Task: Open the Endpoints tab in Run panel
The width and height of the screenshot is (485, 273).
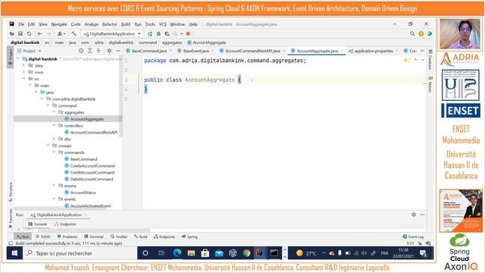Action: (x=65, y=224)
